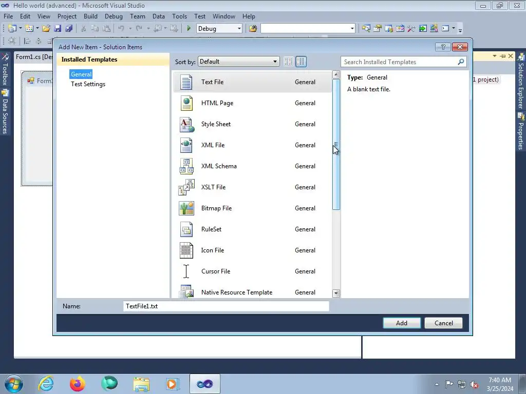Pick the Style Sheet template
Screen dimensions: 526x394
(252, 124)
